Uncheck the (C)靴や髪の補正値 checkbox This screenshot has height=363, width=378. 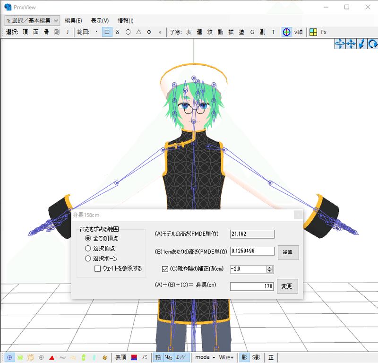click(x=165, y=269)
